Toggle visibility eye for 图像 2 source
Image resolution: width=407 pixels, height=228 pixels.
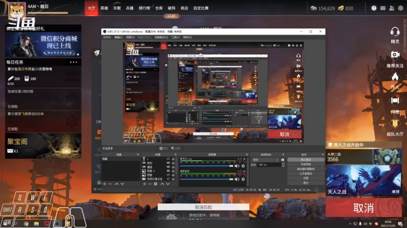pyautogui.click(x=168, y=171)
